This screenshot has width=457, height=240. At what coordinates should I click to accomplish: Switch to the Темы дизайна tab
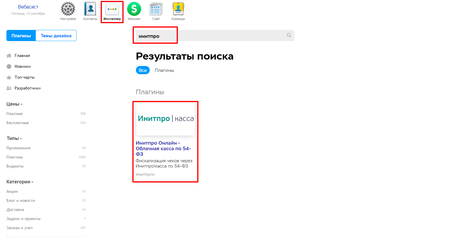[x=56, y=36]
